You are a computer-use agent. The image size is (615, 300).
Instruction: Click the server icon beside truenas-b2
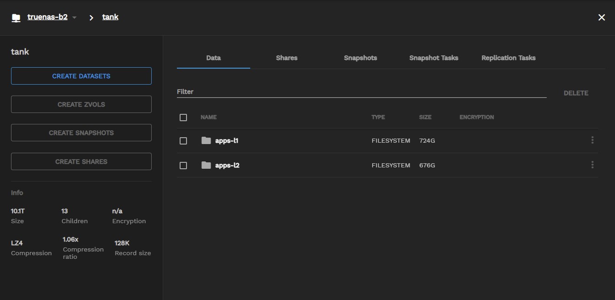16,18
